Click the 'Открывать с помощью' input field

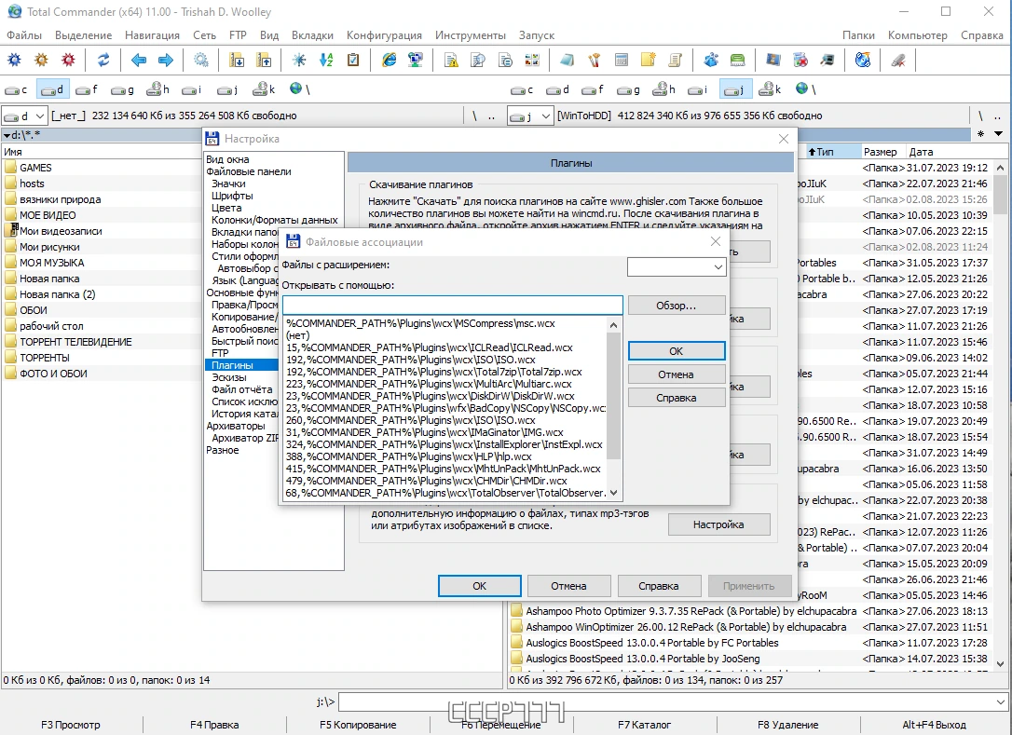coord(453,306)
